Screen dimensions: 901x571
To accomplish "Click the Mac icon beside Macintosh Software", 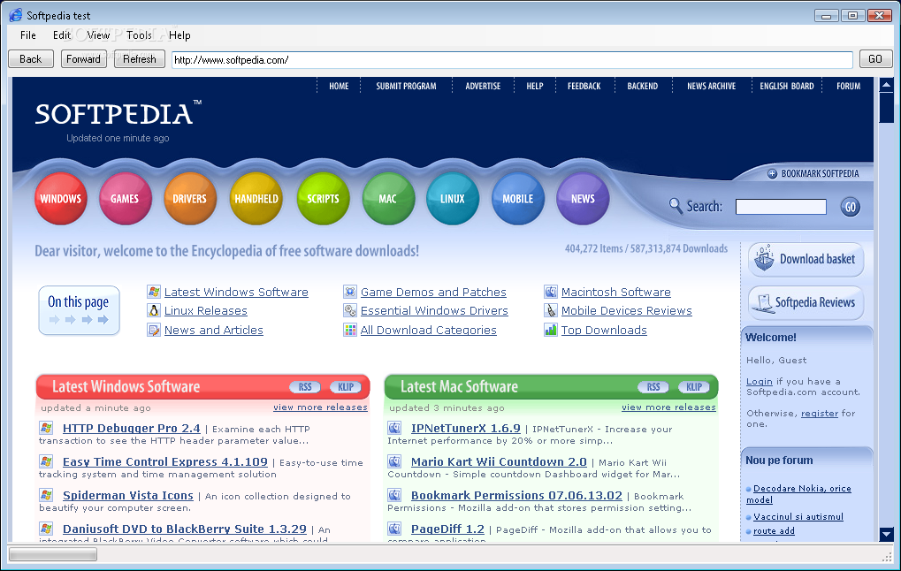I will tap(551, 292).
